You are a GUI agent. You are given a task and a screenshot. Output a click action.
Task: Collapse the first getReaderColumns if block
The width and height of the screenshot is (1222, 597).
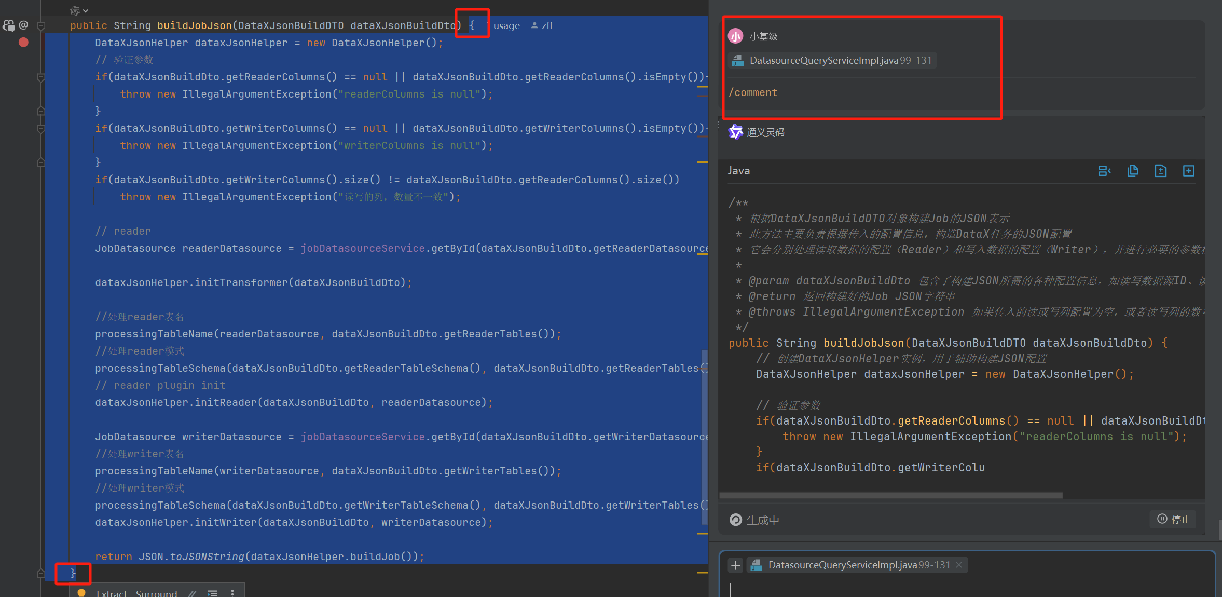tap(42, 77)
